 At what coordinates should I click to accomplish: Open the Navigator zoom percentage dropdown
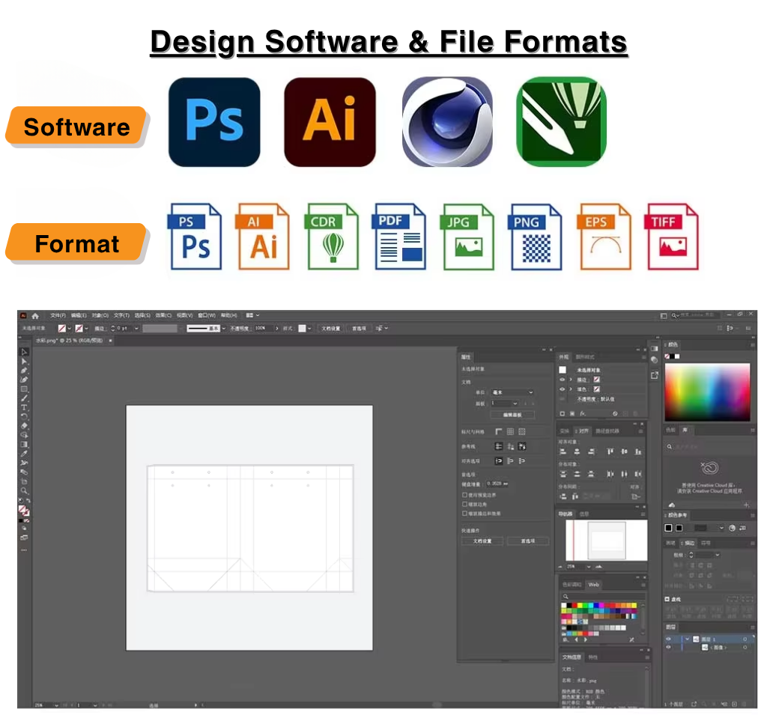[x=589, y=566]
